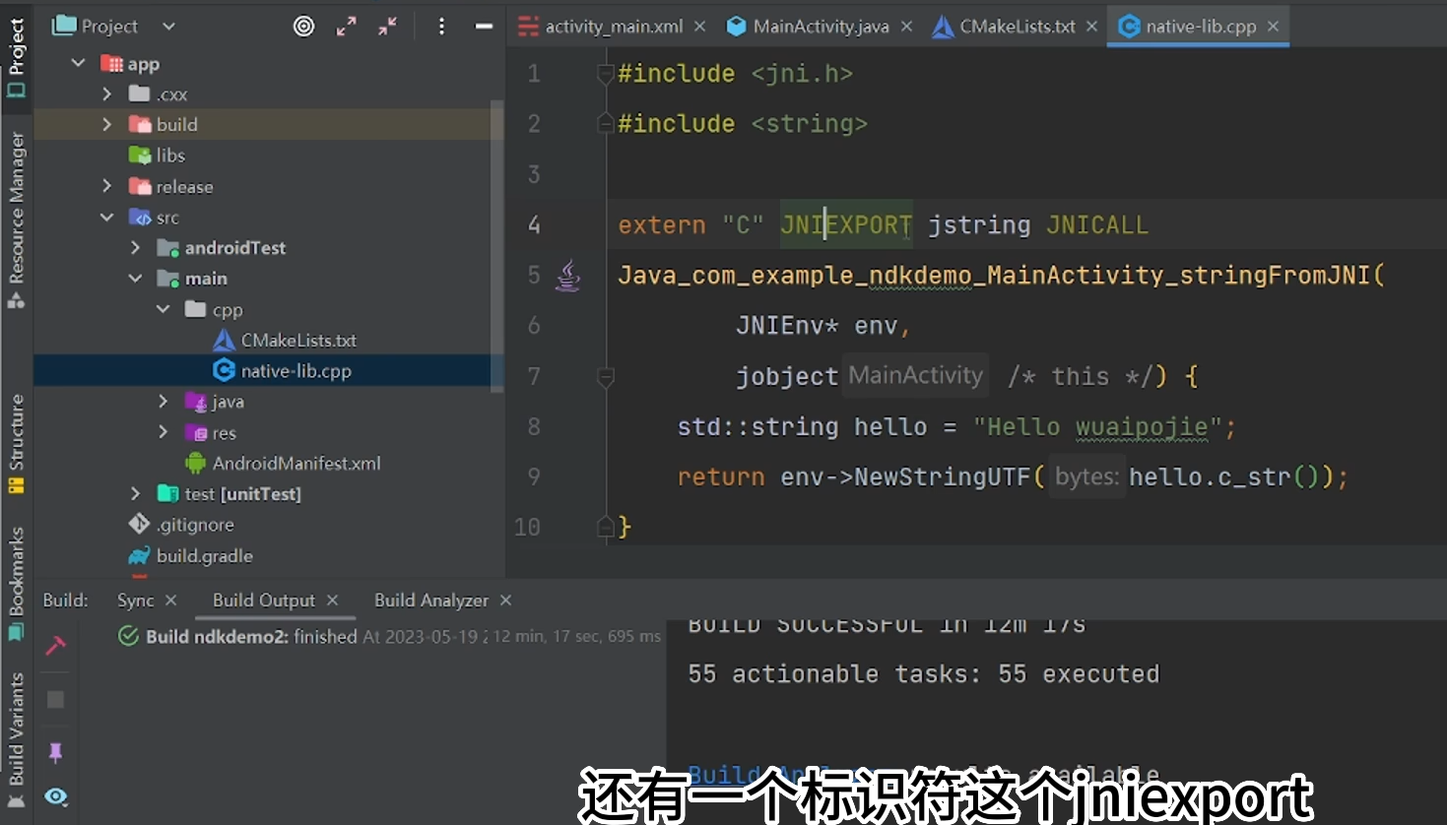Viewport: 1447px width, 825px height.
Task: Click the stop square icon in Build panel
Action: coord(55,699)
